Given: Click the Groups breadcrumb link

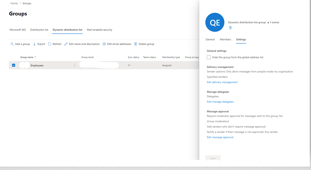Looking at the screenshot, I should pyautogui.click(x=27, y=3).
